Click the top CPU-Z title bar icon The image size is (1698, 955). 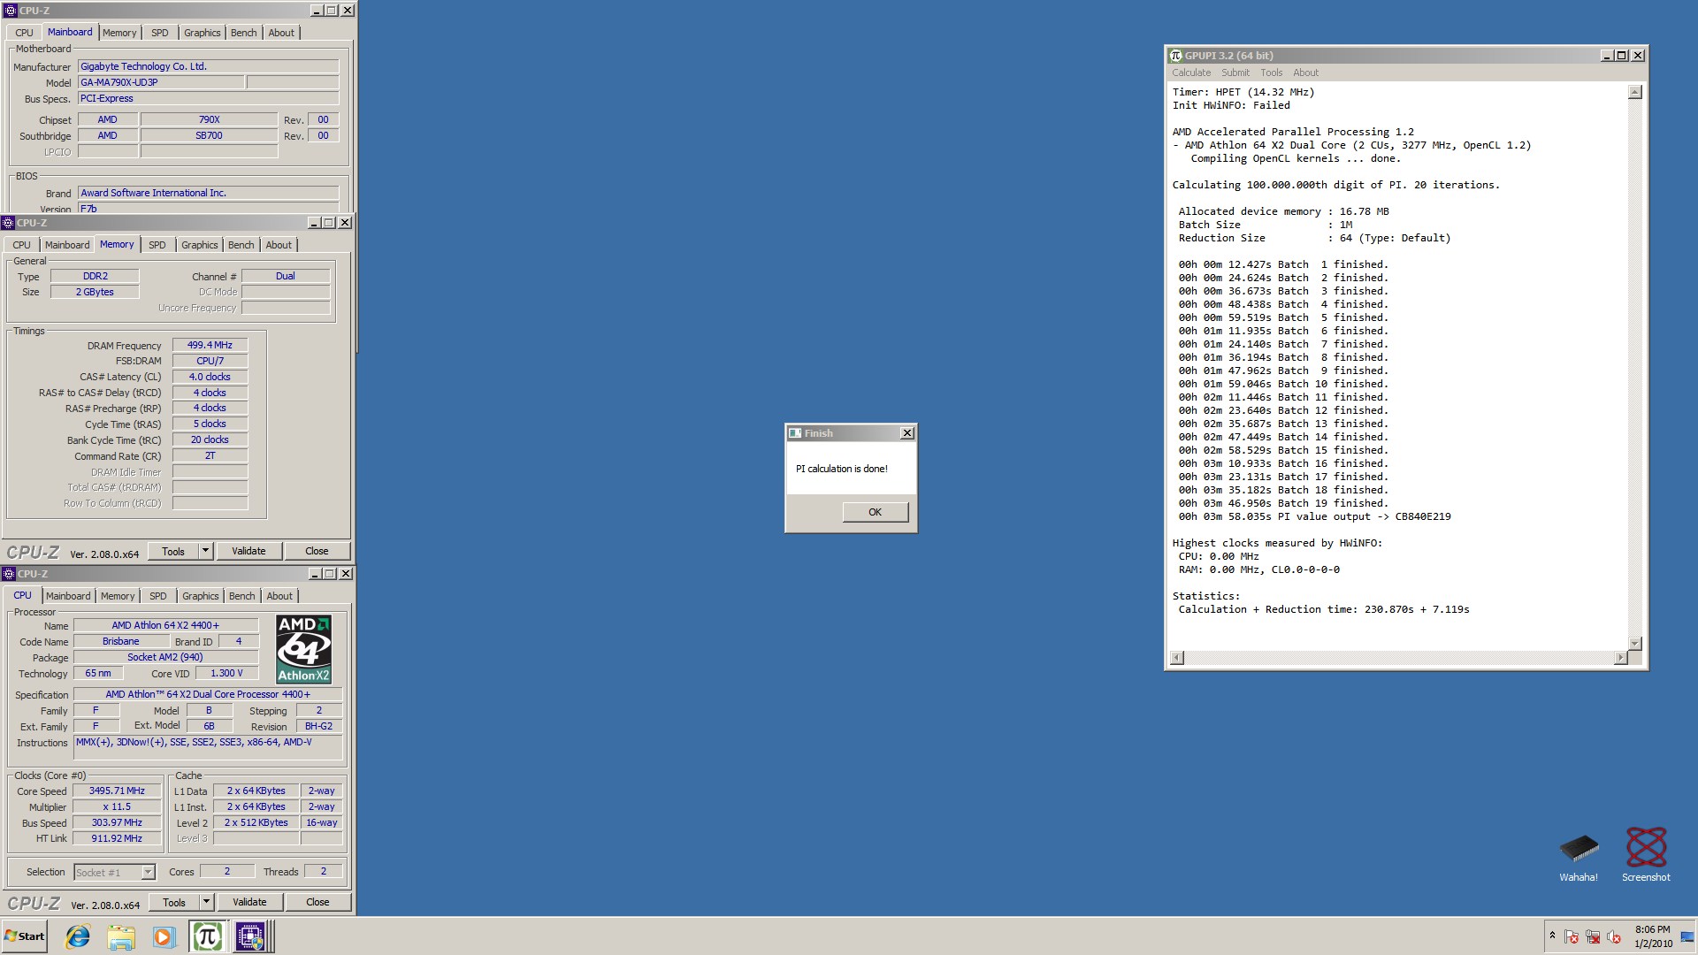(10, 11)
